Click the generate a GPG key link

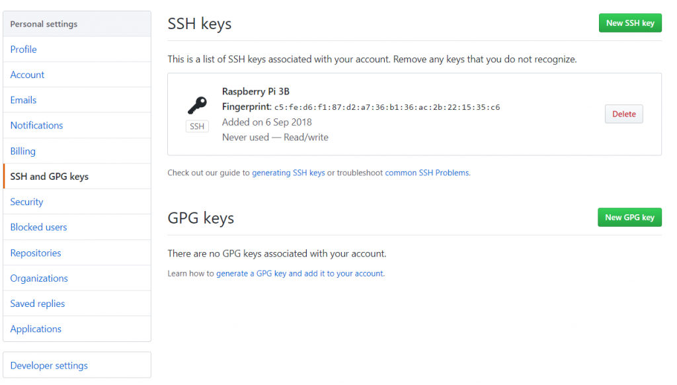[299, 273]
